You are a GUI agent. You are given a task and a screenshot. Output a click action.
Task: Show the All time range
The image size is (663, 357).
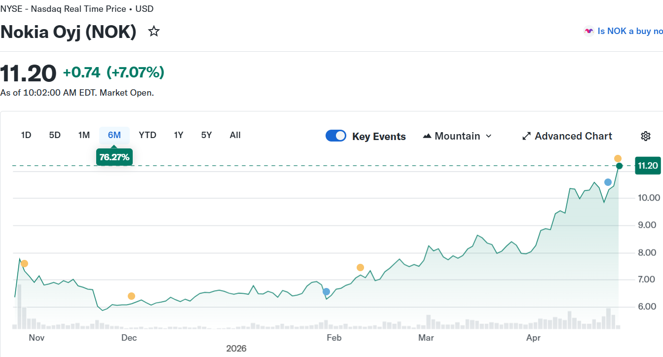point(235,135)
